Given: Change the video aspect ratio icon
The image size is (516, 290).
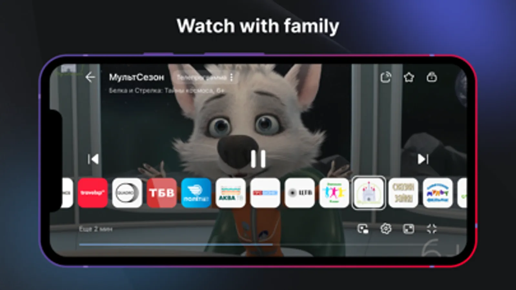Looking at the screenshot, I should click(x=409, y=229).
